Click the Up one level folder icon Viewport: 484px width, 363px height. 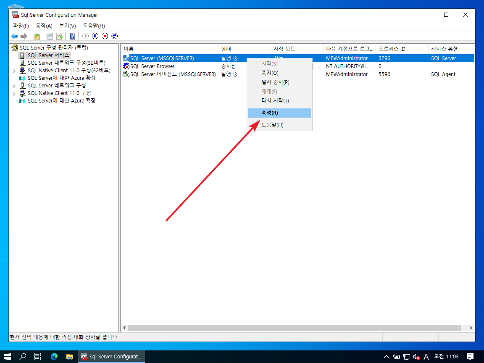coord(37,36)
